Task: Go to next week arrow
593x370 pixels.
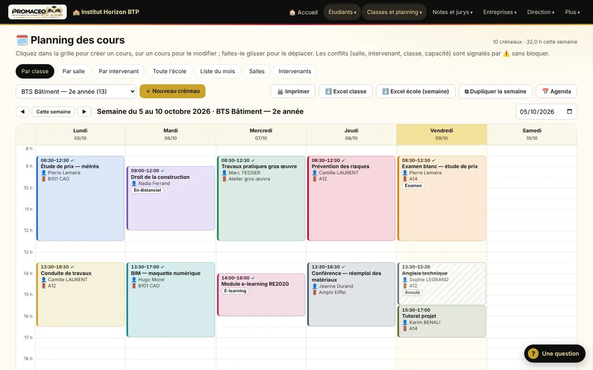Action: [84, 111]
